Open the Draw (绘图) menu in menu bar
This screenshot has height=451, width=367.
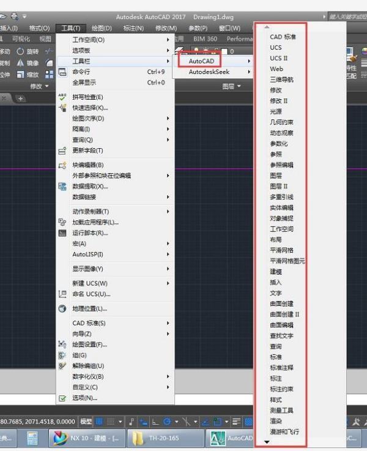[x=101, y=28]
